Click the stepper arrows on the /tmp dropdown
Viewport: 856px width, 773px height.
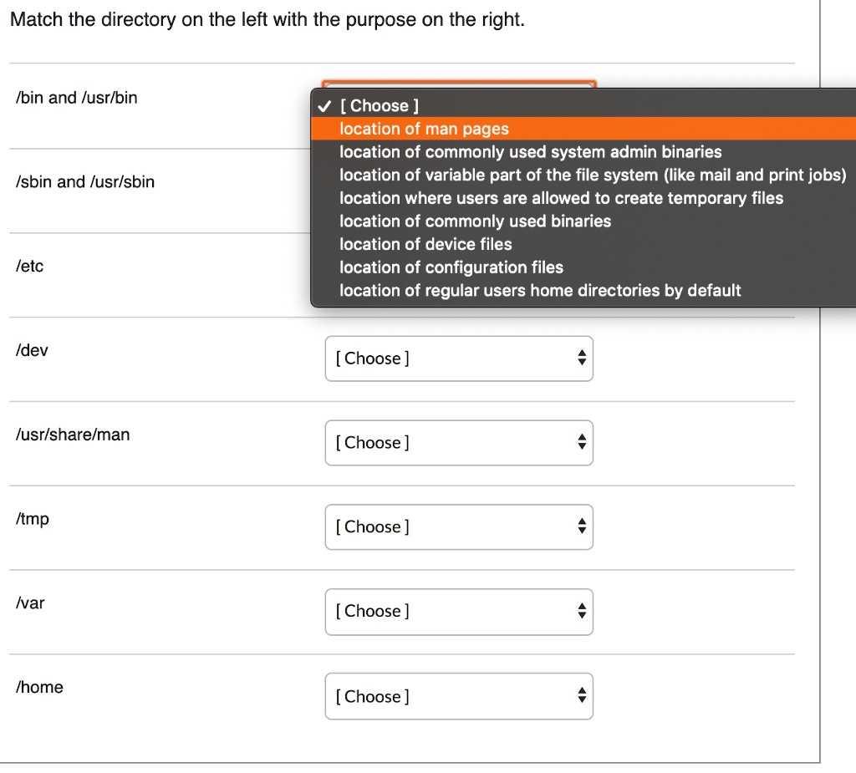[581, 526]
